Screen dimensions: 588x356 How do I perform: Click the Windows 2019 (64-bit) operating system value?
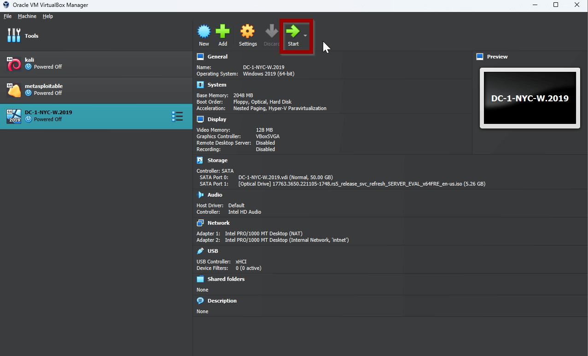tap(269, 74)
